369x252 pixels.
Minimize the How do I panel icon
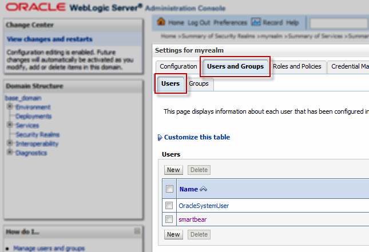137,231
